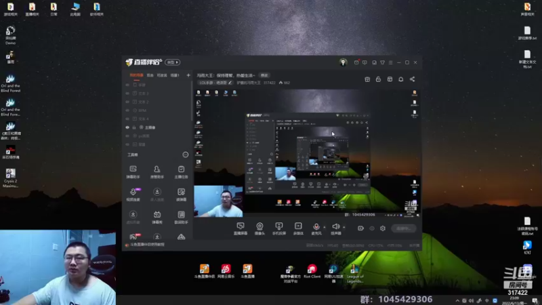This screenshot has height=305, width=542.
Task: Toggle the preview eye icon in bottom toolbar
Action: 372,228
